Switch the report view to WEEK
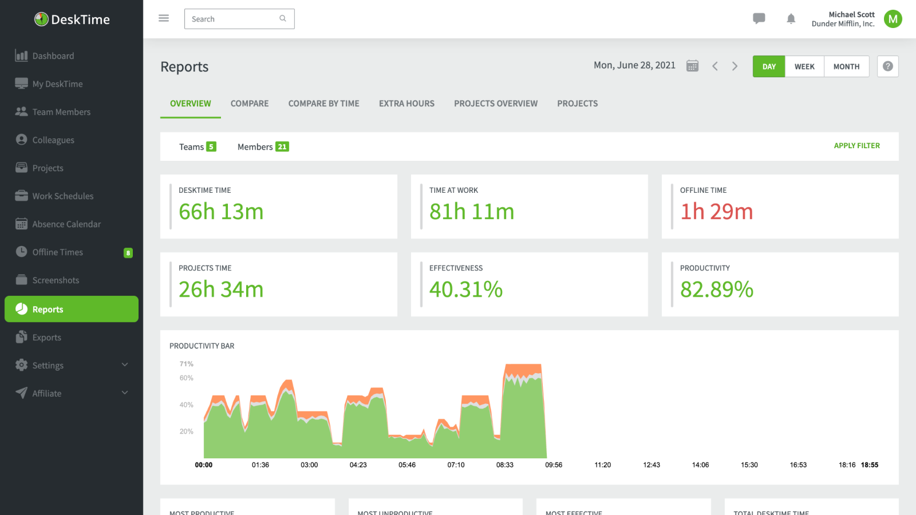This screenshot has width=916, height=515. tap(804, 66)
